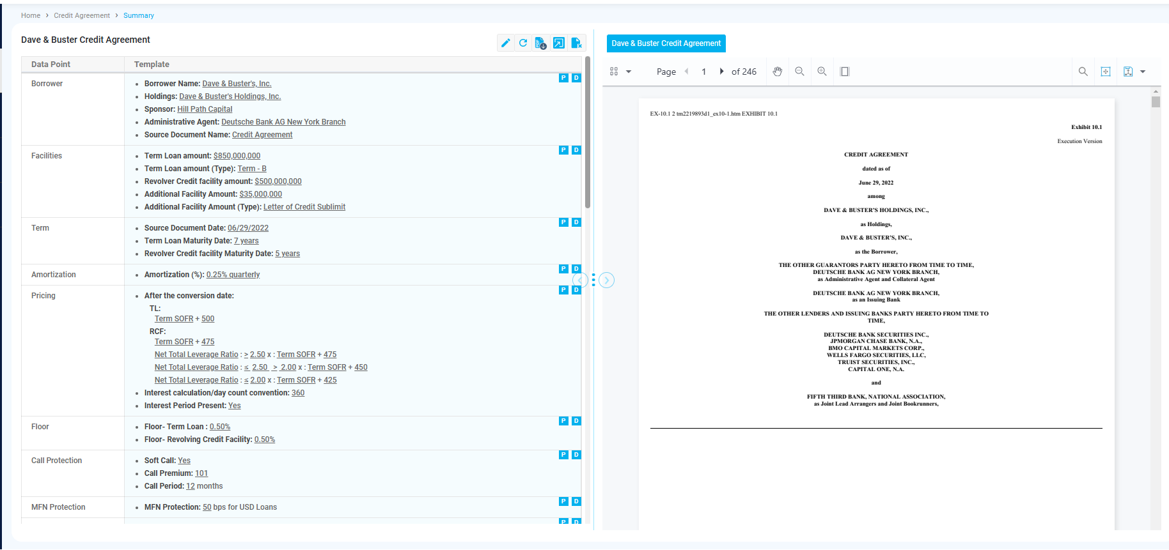Image resolution: width=1169 pixels, height=550 pixels.
Task: Click Call Premium value 101
Action: 201,473
